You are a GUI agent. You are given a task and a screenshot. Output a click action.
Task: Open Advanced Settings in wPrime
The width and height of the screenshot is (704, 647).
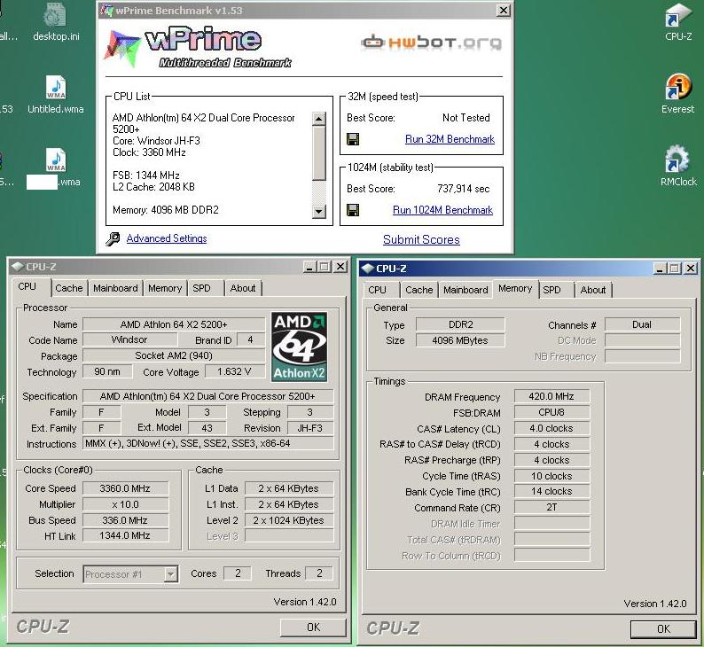(x=167, y=238)
